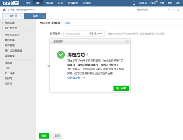This screenshot has height=140, width=183.
Task: Click the notification bell icon
Action: coord(4,10)
